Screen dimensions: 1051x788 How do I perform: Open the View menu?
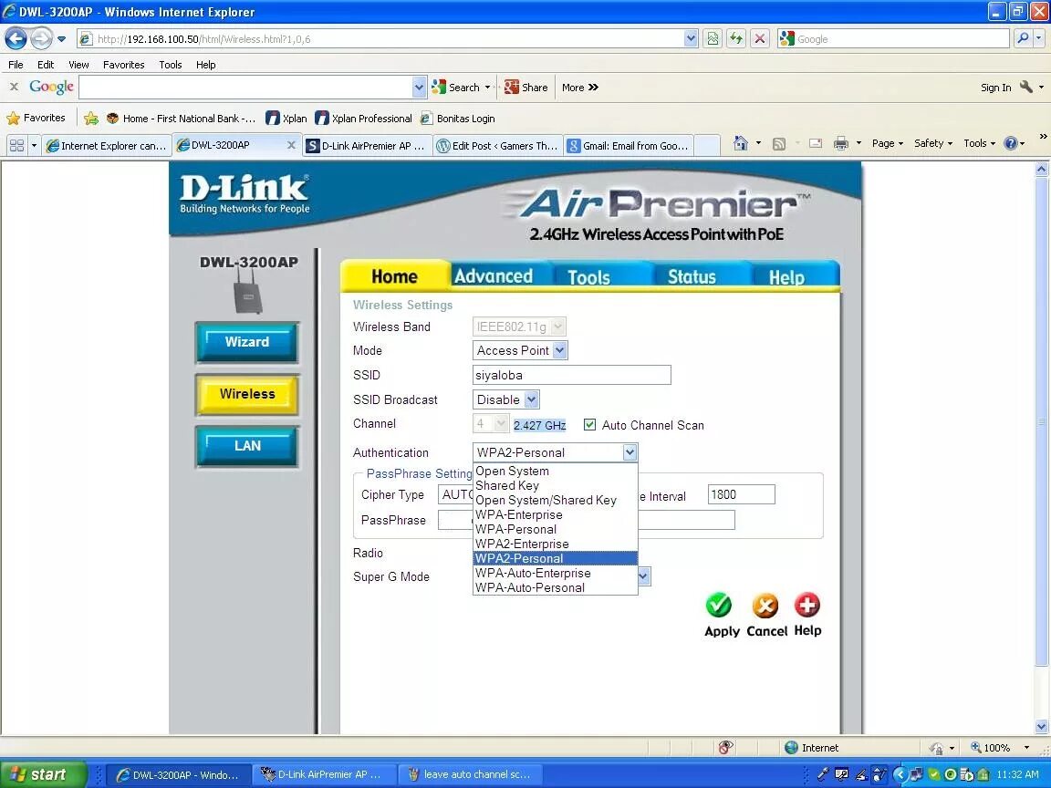[x=78, y=65]
